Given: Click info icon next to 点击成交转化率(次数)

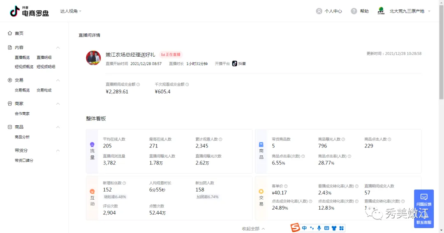Looking at the screenshot, I should click(x=357, y=201).
